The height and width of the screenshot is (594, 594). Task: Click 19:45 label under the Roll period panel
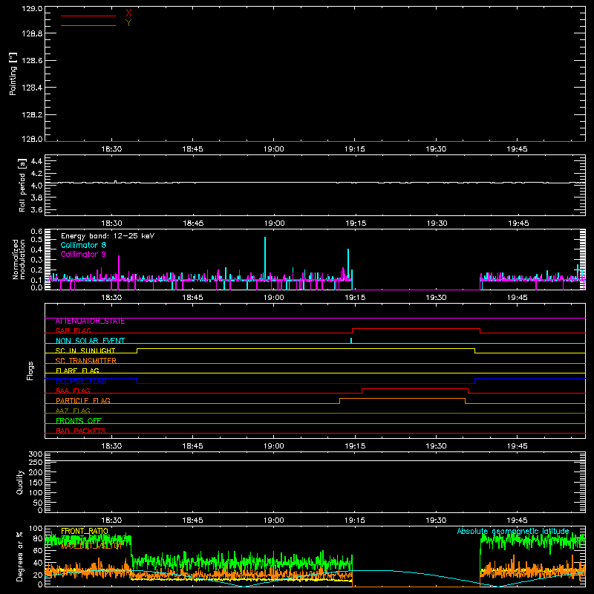coord(518,223)
